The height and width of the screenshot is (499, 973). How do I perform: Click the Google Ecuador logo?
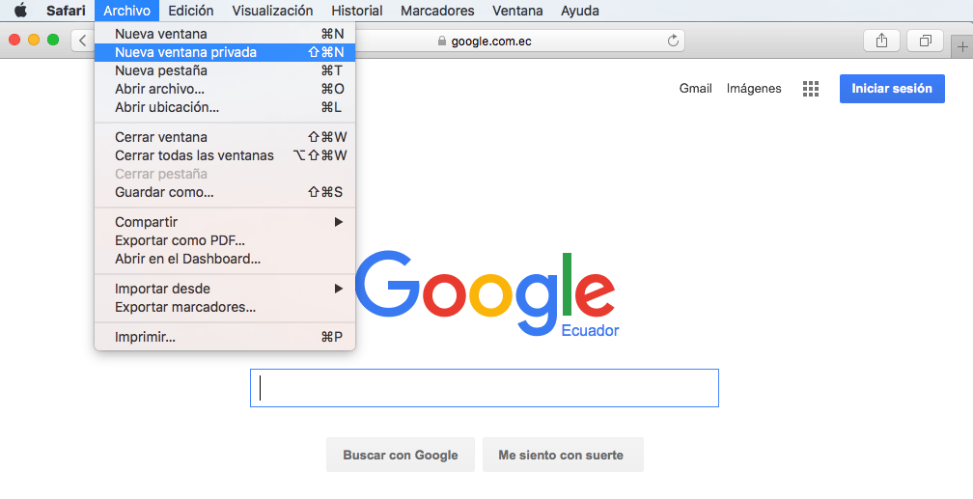(x=486, y=293)
